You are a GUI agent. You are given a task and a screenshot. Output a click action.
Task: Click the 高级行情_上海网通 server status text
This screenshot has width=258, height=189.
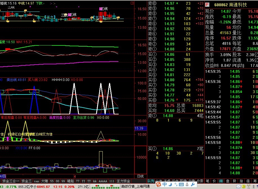pyautogui.click(x=135, y=187)
